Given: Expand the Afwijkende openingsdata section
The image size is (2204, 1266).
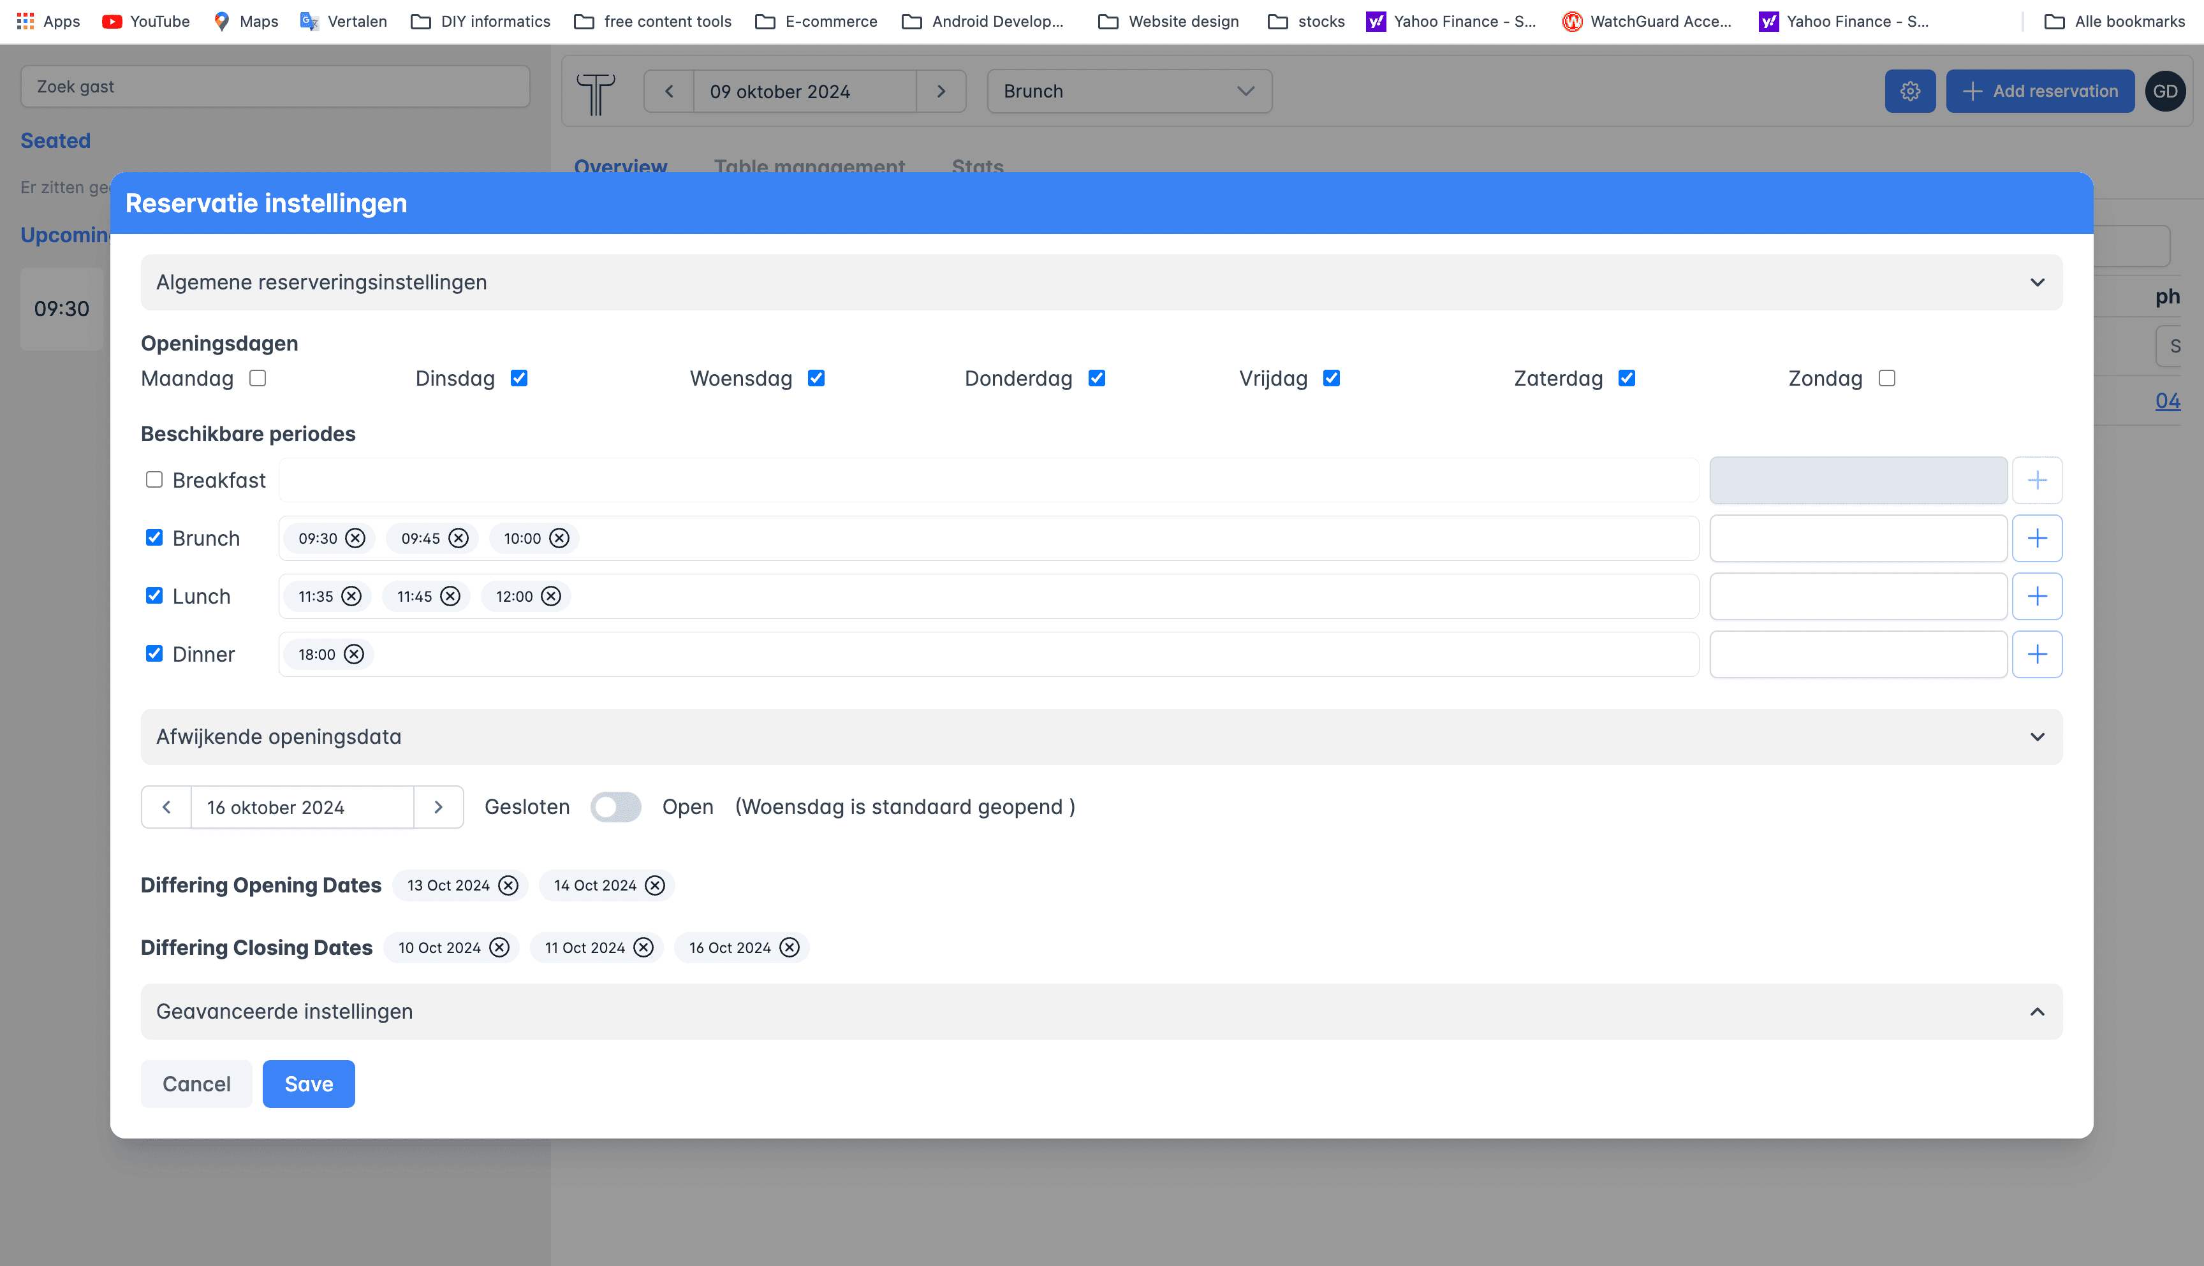Looking at the screenshot, I should [x=2037, y=736].
